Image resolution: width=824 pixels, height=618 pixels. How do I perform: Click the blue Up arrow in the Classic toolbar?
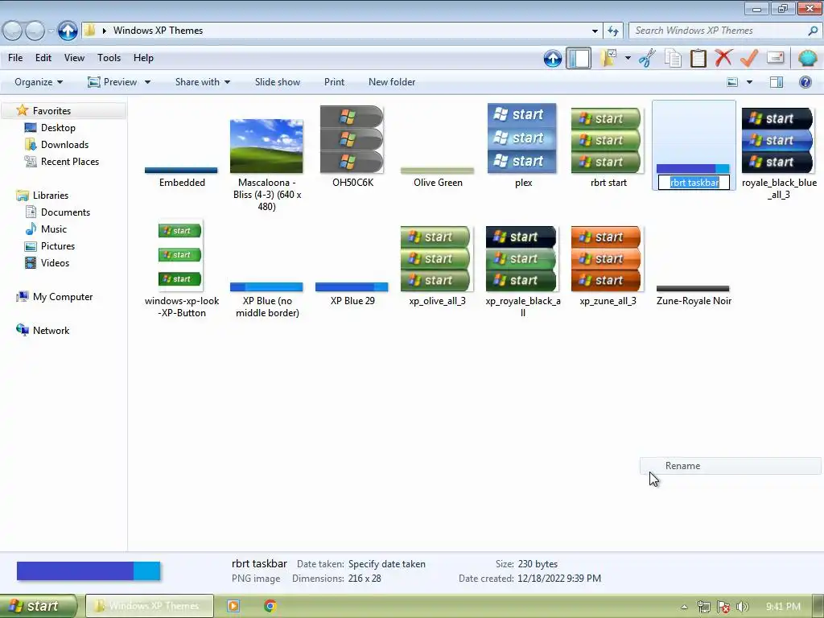click(x=552, y=58)
